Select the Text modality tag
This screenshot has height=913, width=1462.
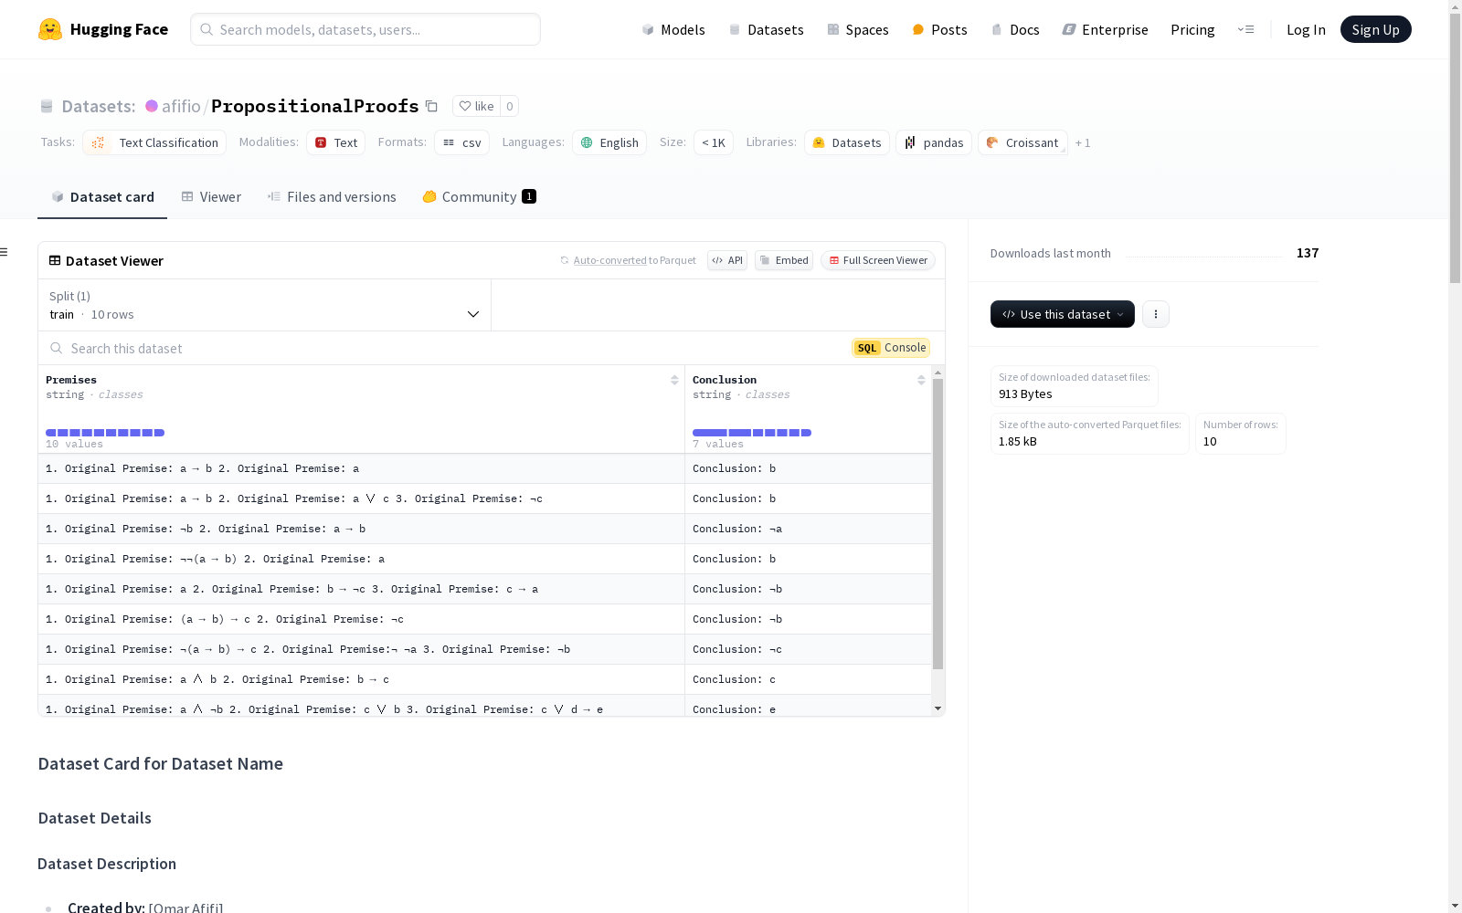[335, 142]
